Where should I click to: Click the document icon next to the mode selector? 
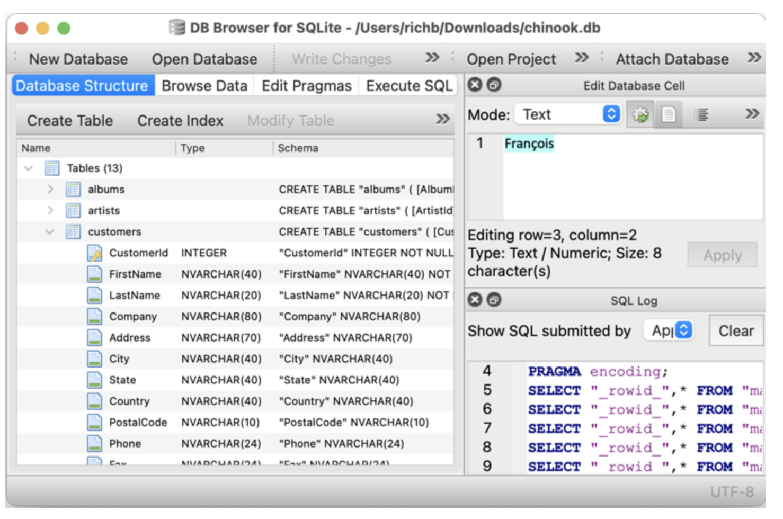[670, 114]
